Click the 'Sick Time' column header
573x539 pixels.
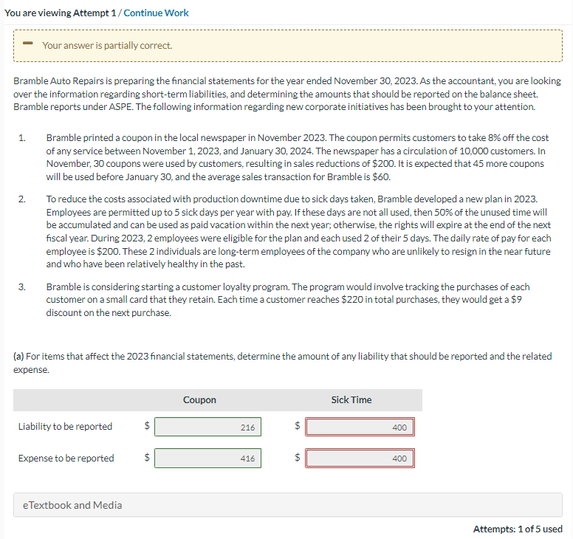coord(351,399)
